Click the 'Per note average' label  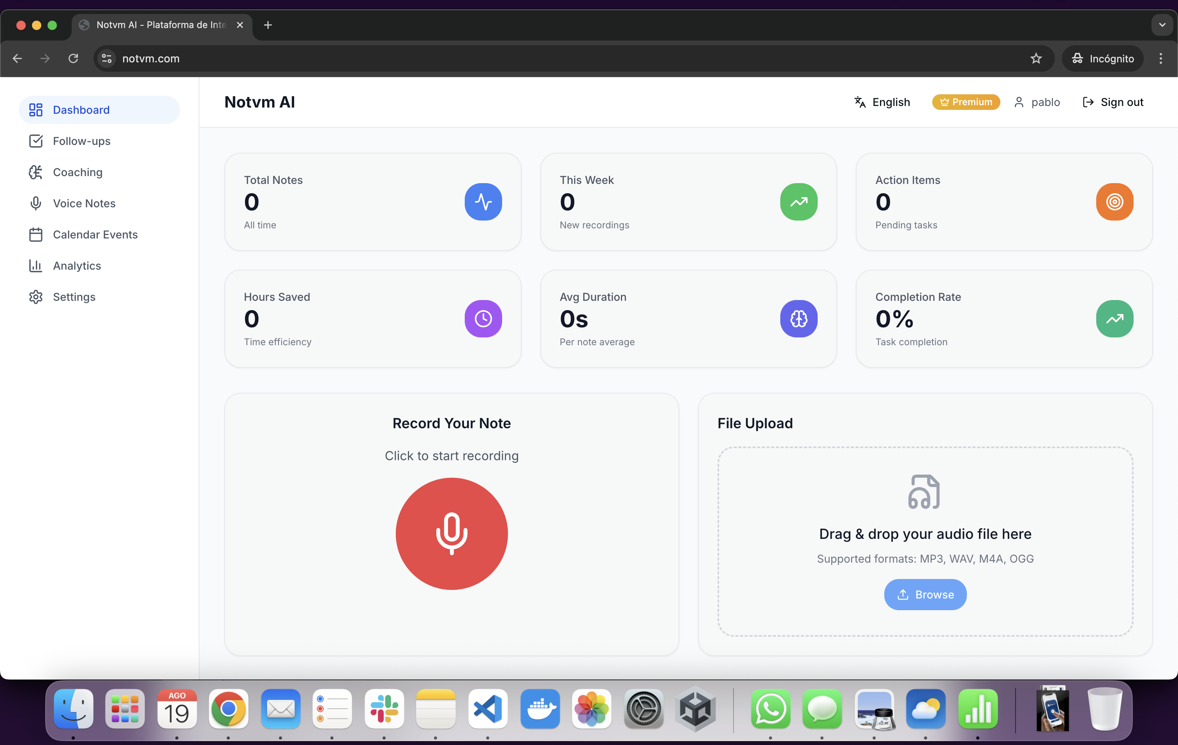click(597, 342)
